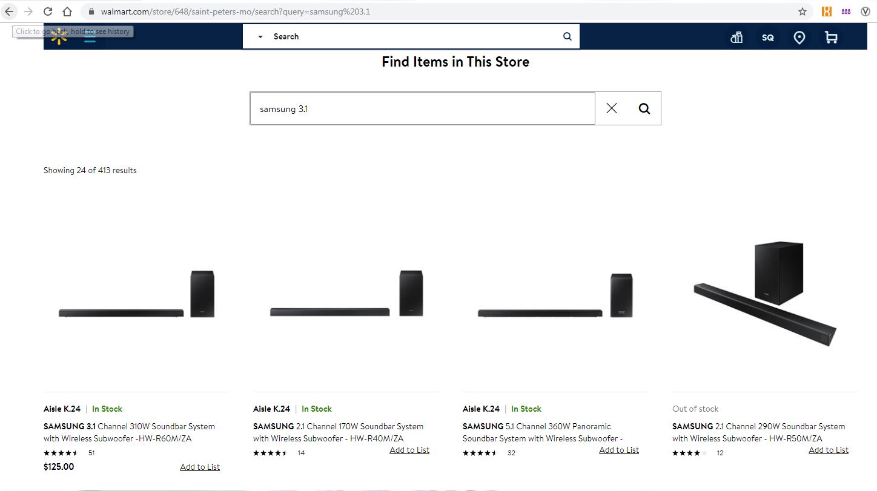Viewport: 877px width, 491px height.
Task: Bookmark this page with the star icon
Action: pyautogui.click(x=802, y=11)
